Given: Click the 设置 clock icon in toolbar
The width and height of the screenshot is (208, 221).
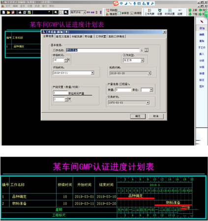Looking at the screenshot, I should point(160,12).
